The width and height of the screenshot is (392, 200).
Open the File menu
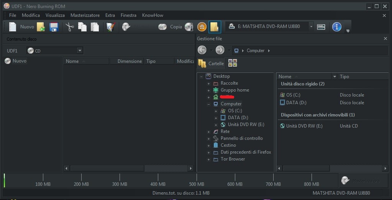[x=13, y=15]
